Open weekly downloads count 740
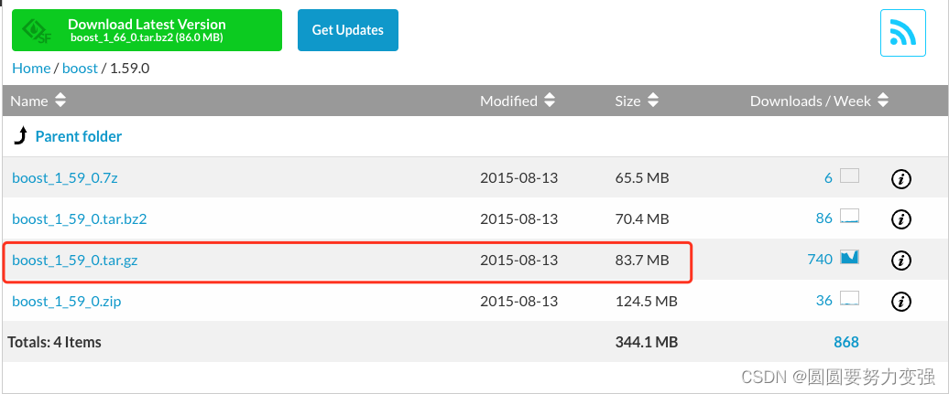 click(x=820, y=260)
